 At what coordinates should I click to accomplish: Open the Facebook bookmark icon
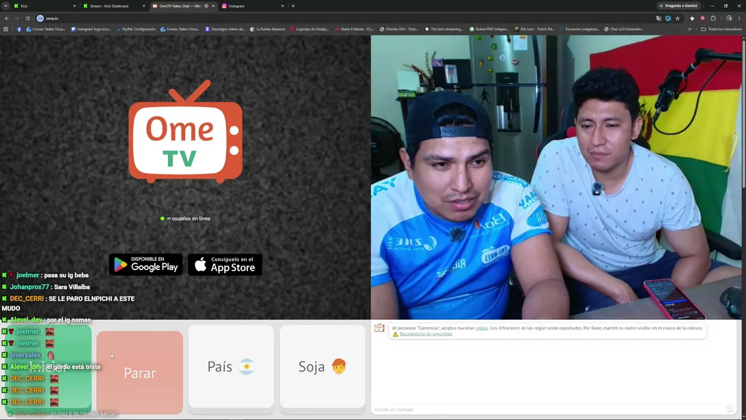coord(19,29)
